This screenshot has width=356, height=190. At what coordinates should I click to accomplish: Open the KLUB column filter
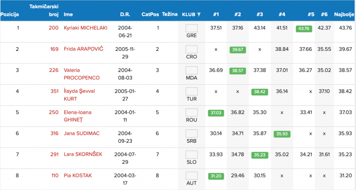point(199,14)
